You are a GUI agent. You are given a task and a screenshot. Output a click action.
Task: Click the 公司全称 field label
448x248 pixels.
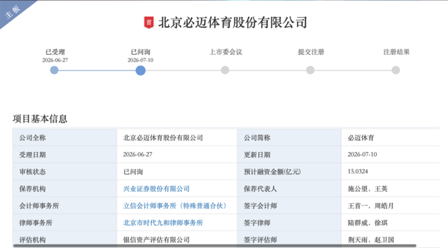tap(32, 138)
